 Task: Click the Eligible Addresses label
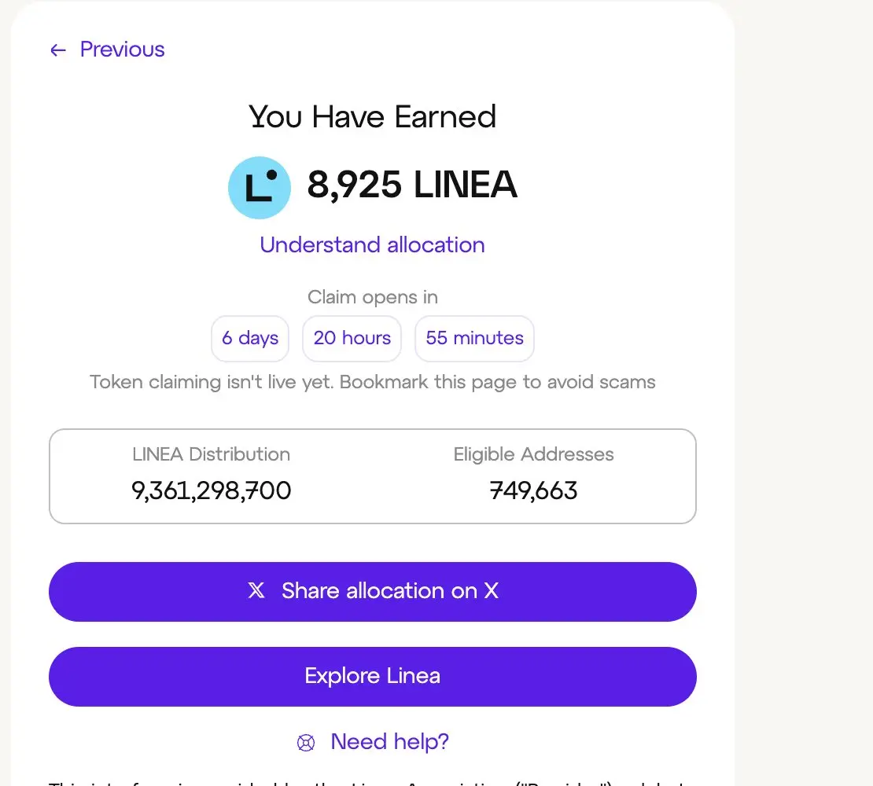(533, 454)
